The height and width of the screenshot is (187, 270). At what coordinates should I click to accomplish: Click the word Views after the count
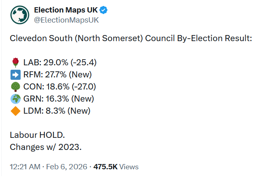pos(129,166)
